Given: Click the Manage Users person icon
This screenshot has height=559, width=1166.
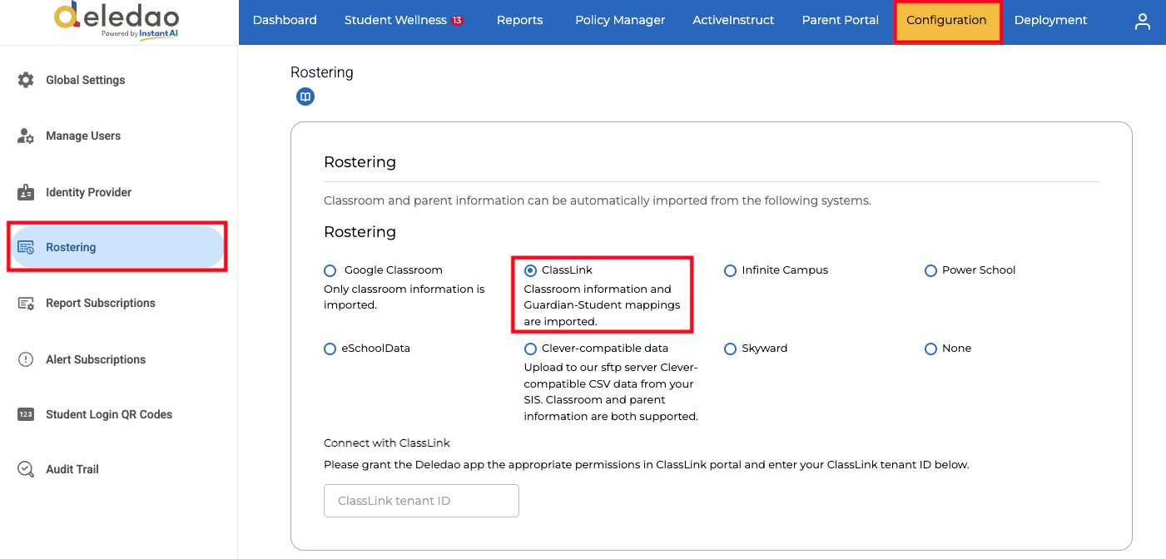Looking at the screenshot, I should point(26,136).
